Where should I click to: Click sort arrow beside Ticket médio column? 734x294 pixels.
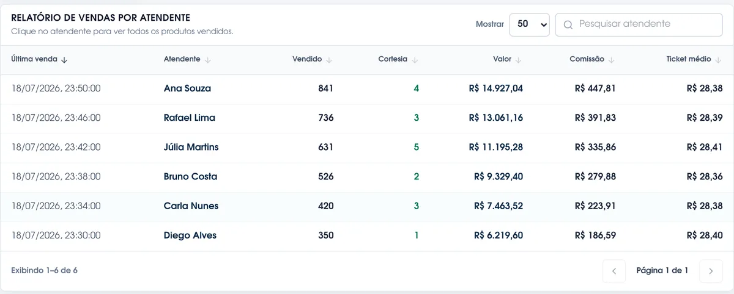[719, 60]
